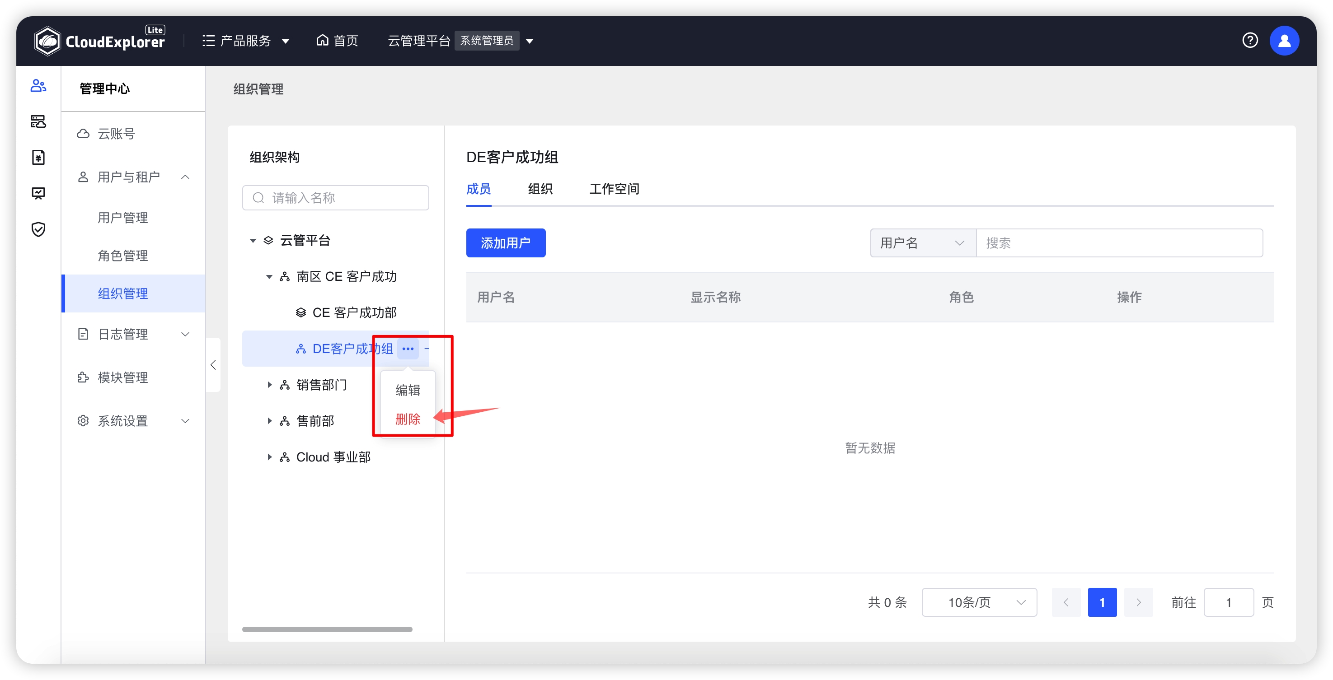Click the CloudExplorer Lite logo
1333x680 pixels.
pyautogui.click(x=99, y=40)
